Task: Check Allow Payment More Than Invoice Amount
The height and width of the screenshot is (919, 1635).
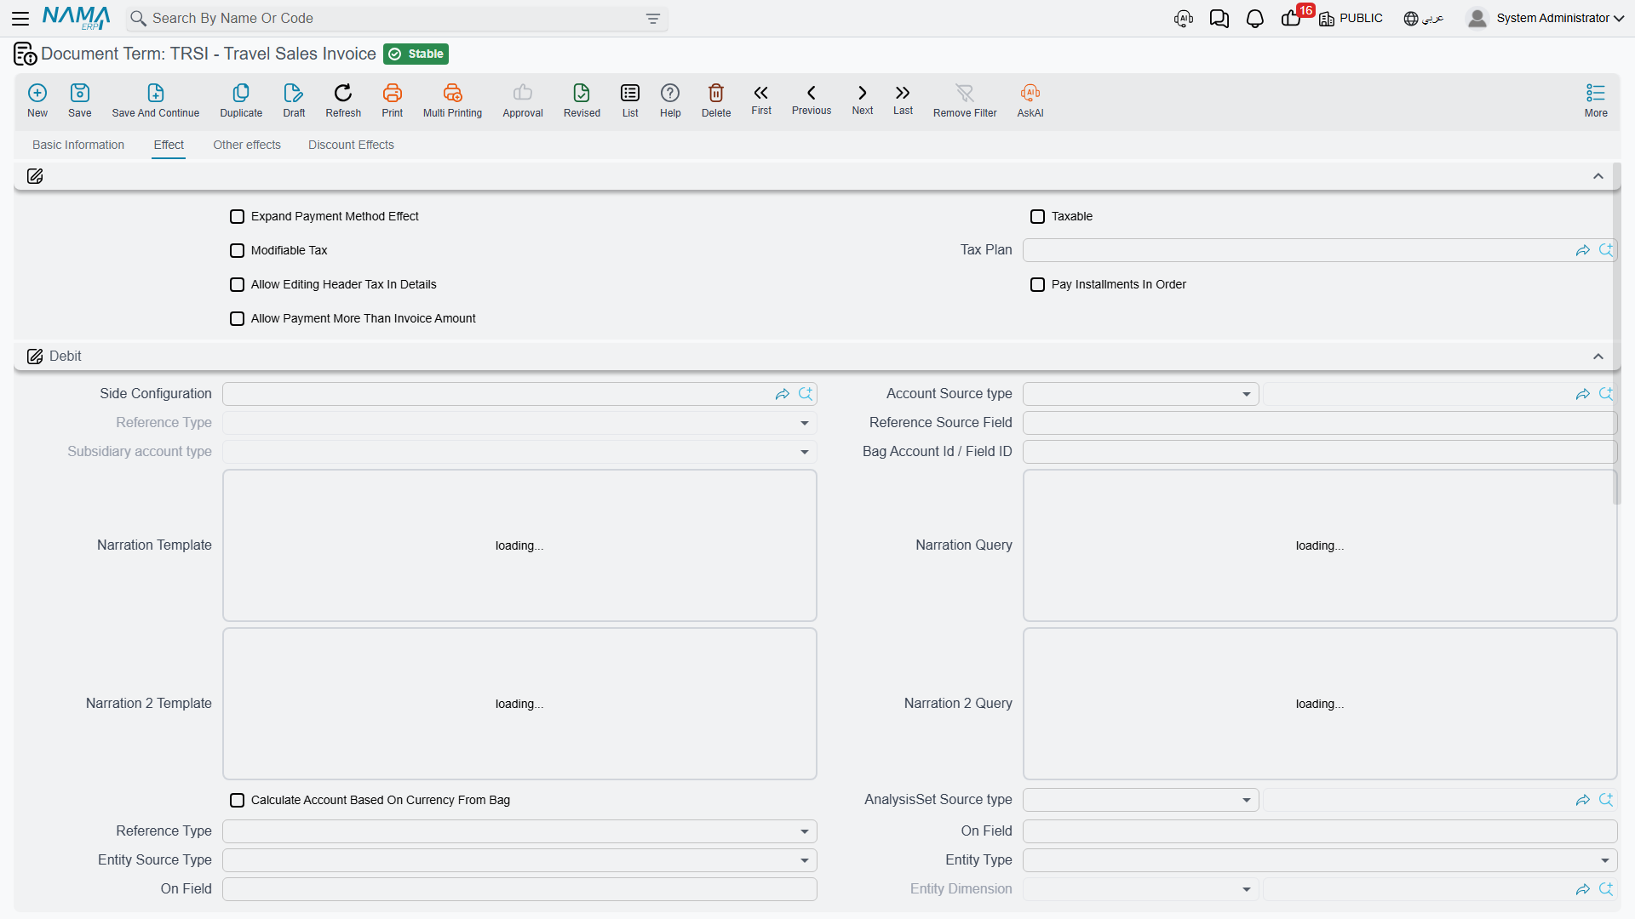Action: [x=238, y=319]
